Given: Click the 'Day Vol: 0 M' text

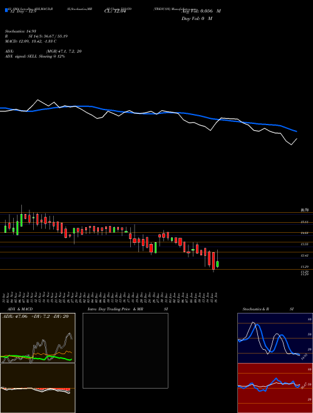Looking at the screenshot, I should click(x=197, y=19).
